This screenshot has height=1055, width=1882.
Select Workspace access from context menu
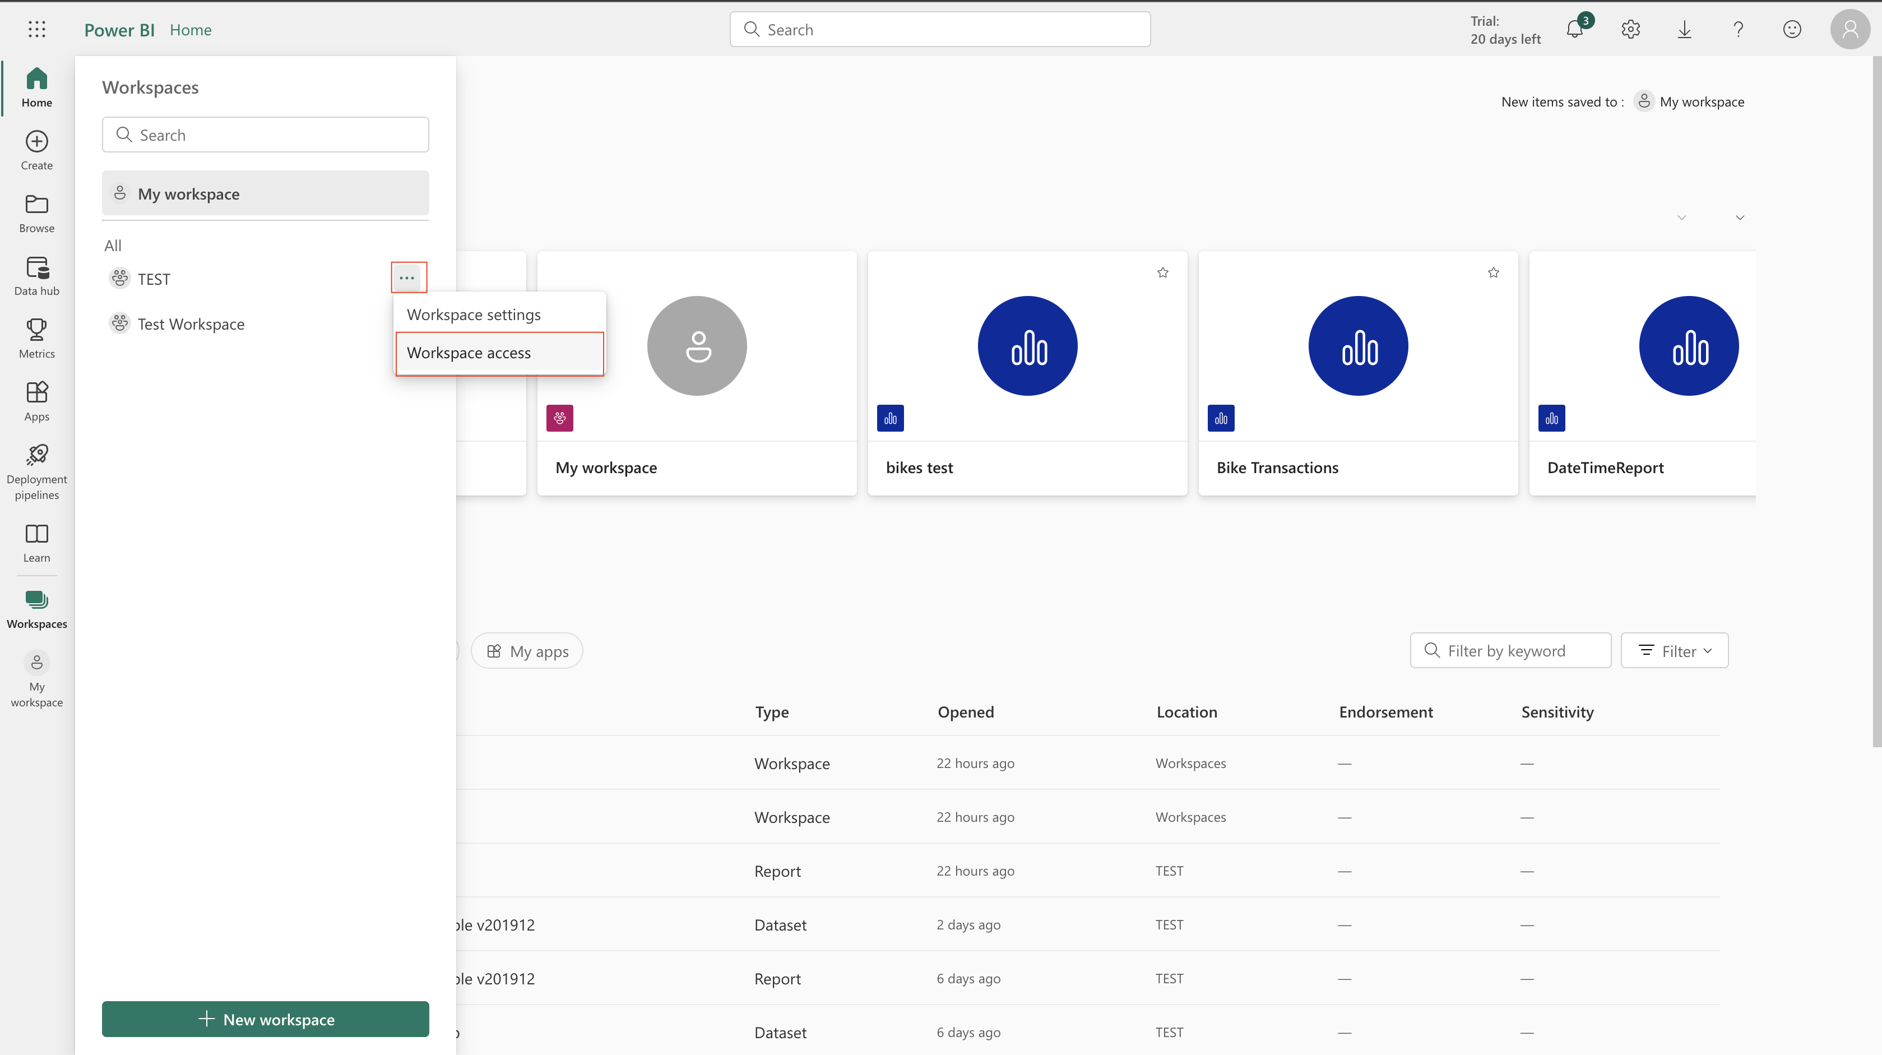[500, 353]
